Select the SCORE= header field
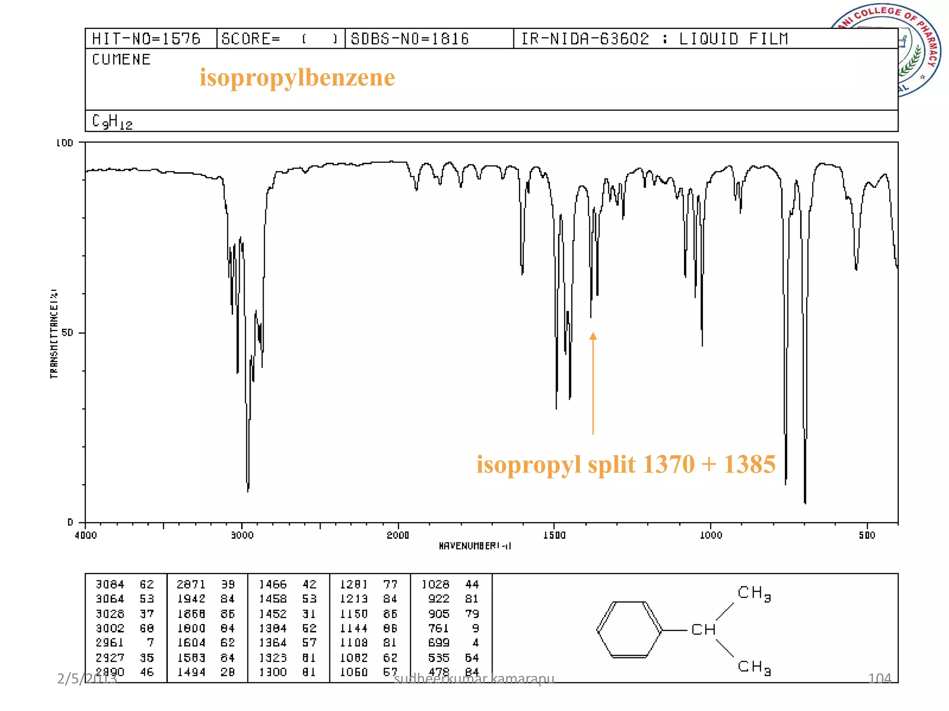Viewport: 949px width, 711px height. 280,38
